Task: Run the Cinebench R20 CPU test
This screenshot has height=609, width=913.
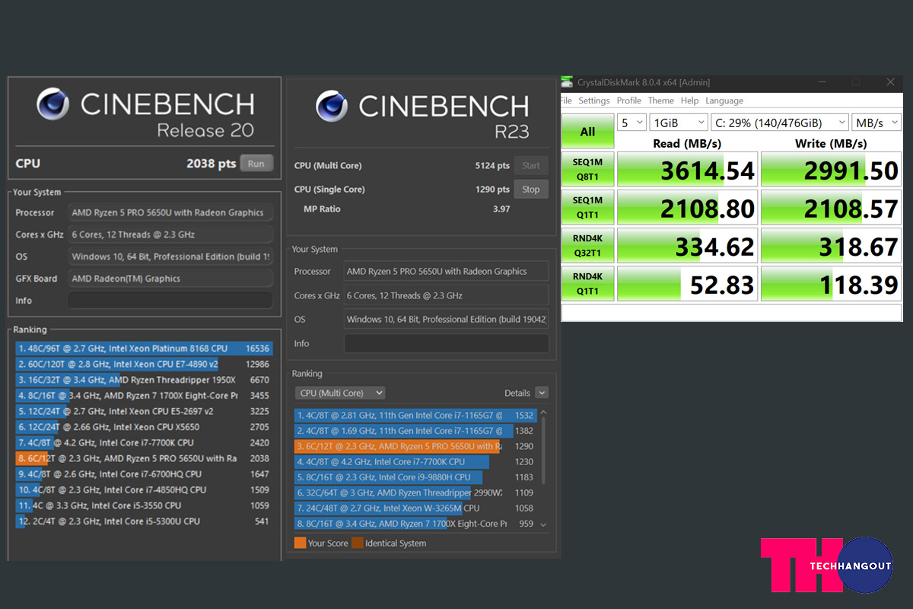Action: (256, 163)
